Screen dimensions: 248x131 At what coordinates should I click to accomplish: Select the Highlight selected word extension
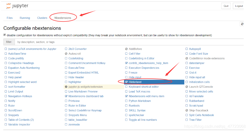point(22,82)
